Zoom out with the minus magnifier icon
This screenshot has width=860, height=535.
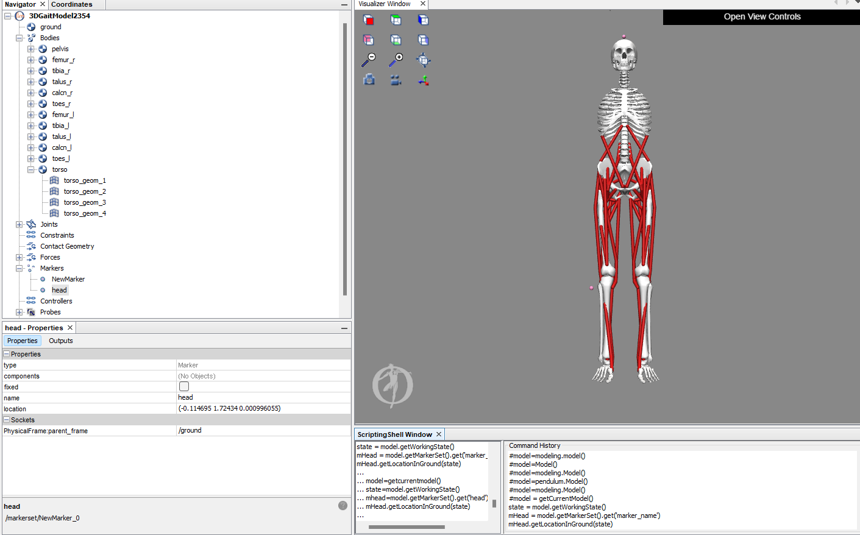369,60
